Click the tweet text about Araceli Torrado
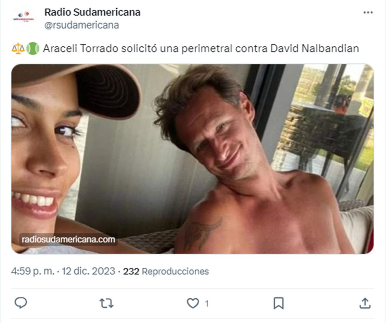This screenshot has height=323, width=390. pos(201,49)
